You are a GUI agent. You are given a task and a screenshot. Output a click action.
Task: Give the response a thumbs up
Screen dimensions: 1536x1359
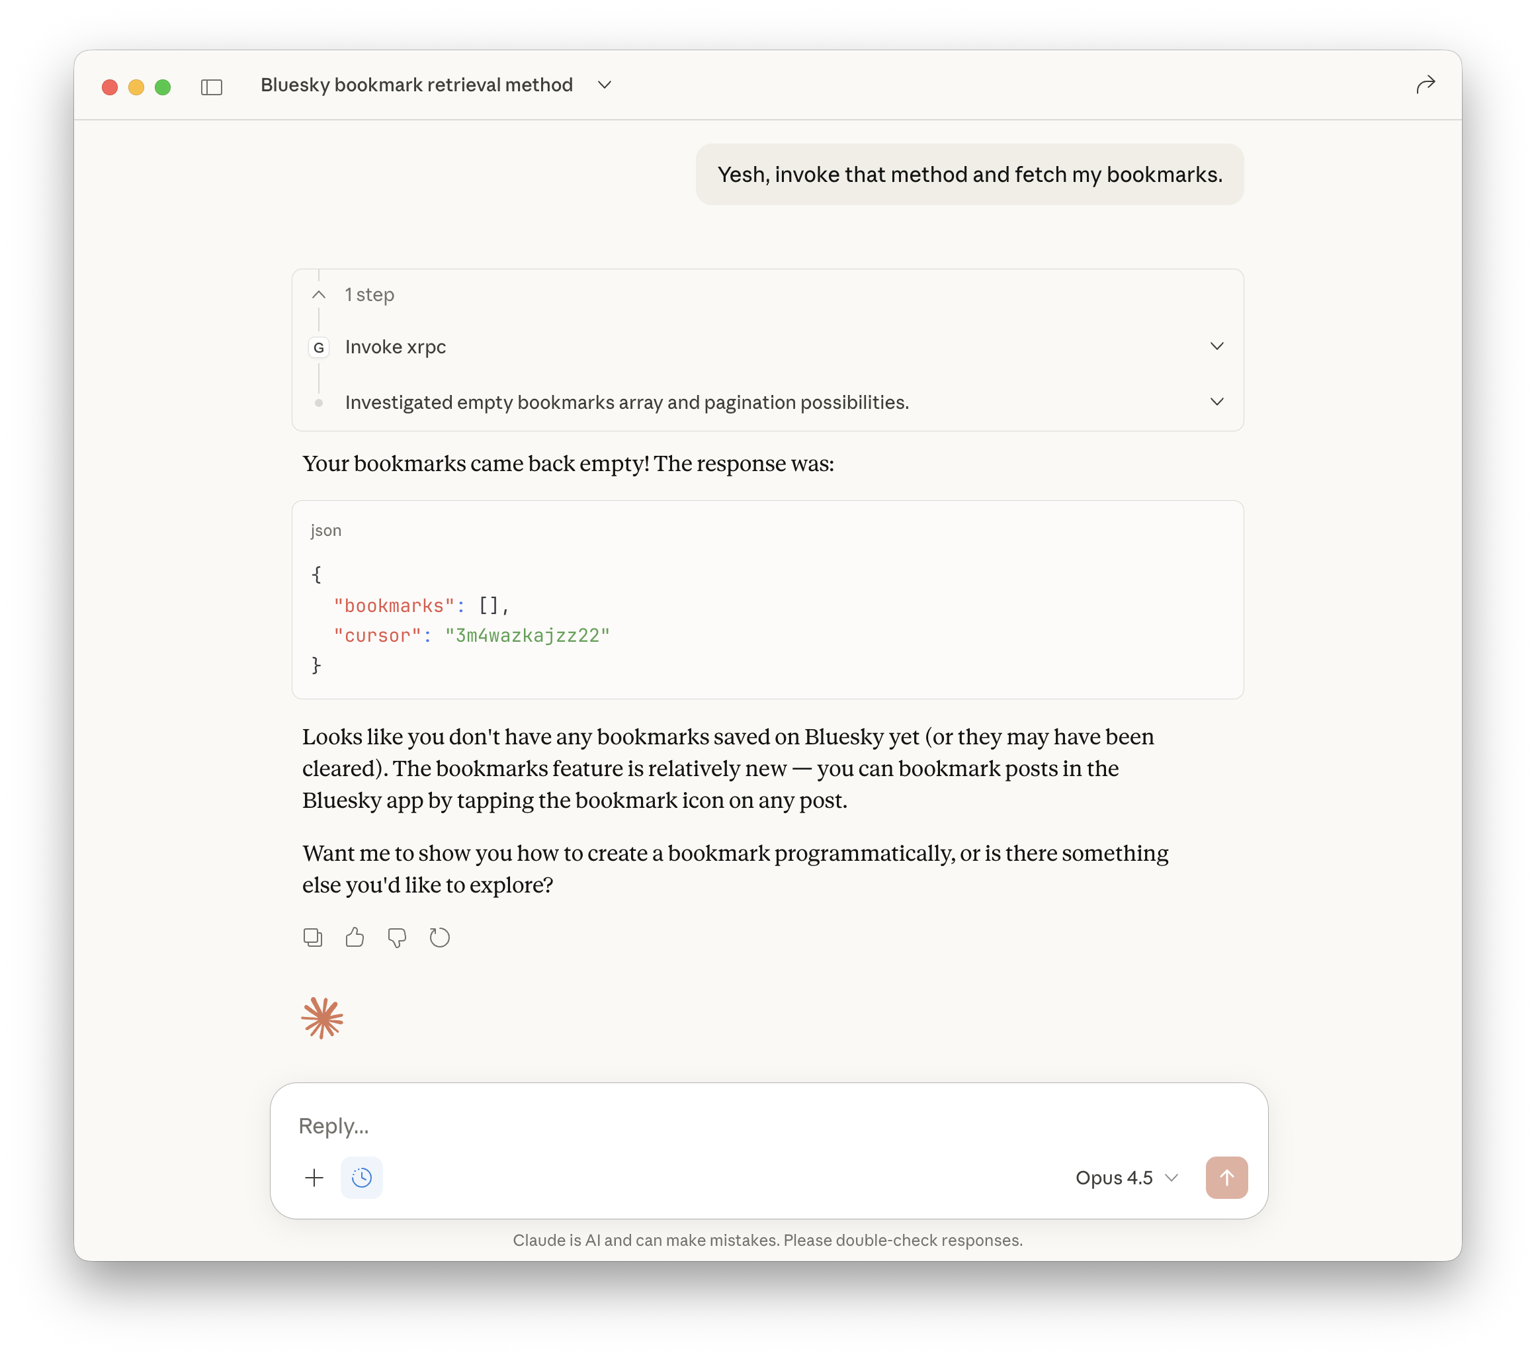click(x=355, y=938)
